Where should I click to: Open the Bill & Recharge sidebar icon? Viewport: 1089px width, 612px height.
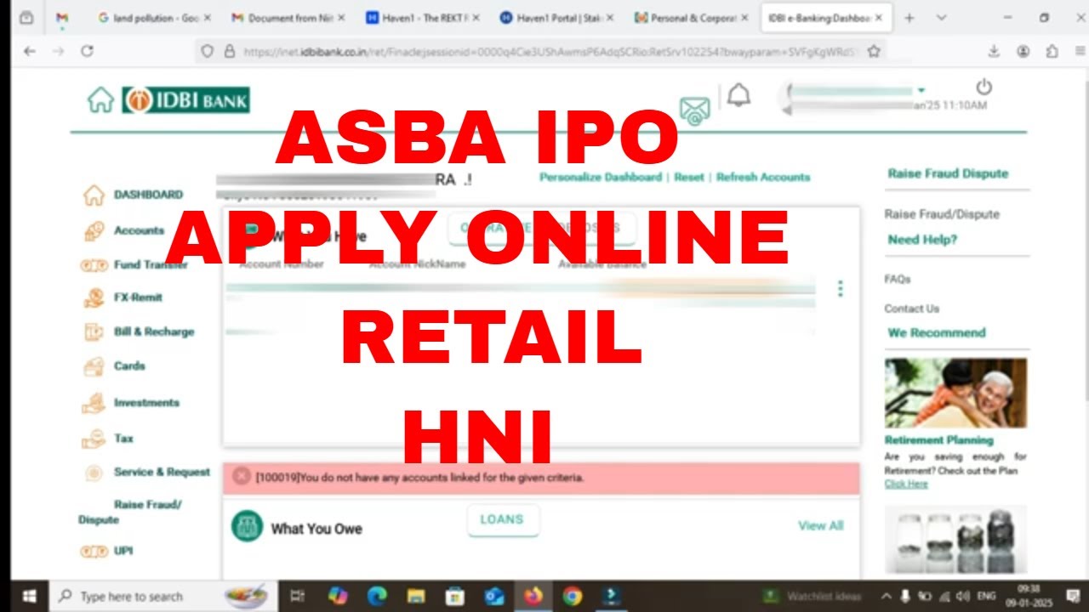click(94, 332)
